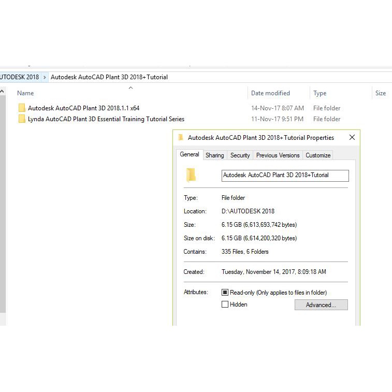
Task: Select the Customize tab
Action: [317, 155]
